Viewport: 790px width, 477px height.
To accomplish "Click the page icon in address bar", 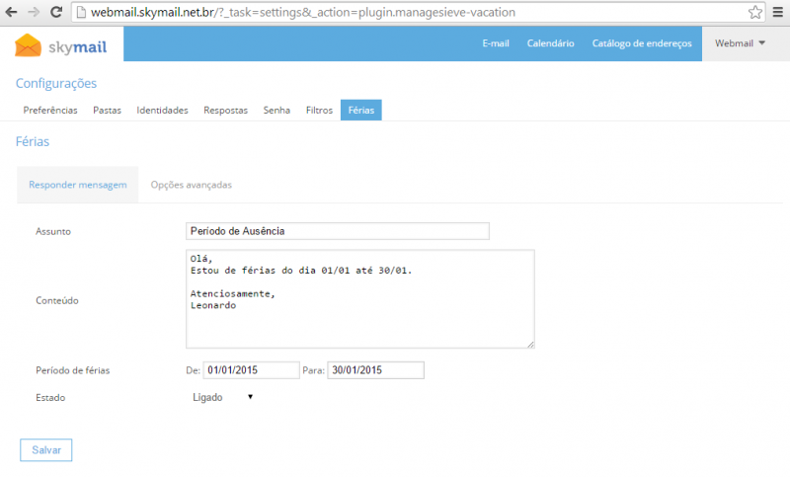I will click(x=81, y=12).
